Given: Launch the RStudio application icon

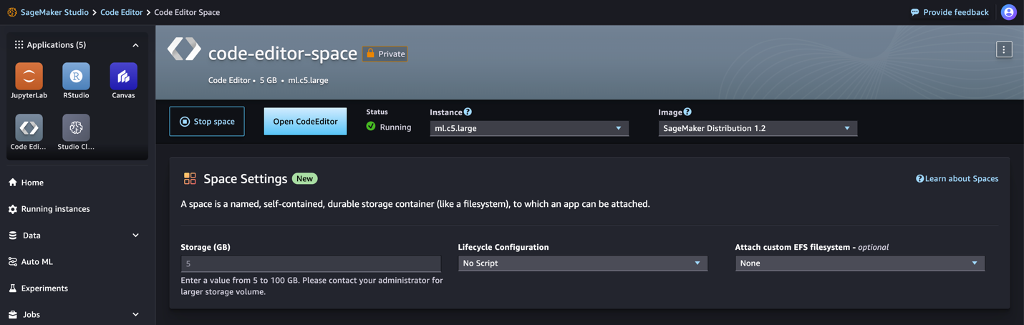Looking at the screenshot, I should (x=76, y=77).
